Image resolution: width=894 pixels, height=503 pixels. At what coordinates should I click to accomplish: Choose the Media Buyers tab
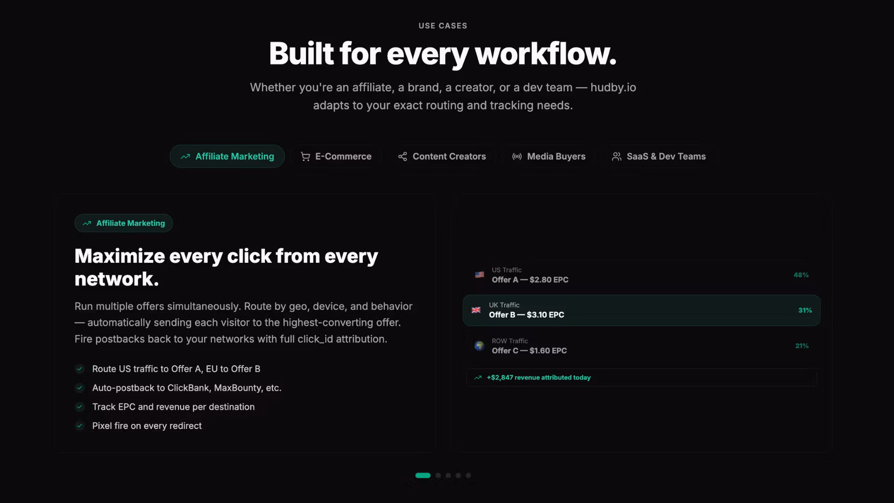coord(549,156)
